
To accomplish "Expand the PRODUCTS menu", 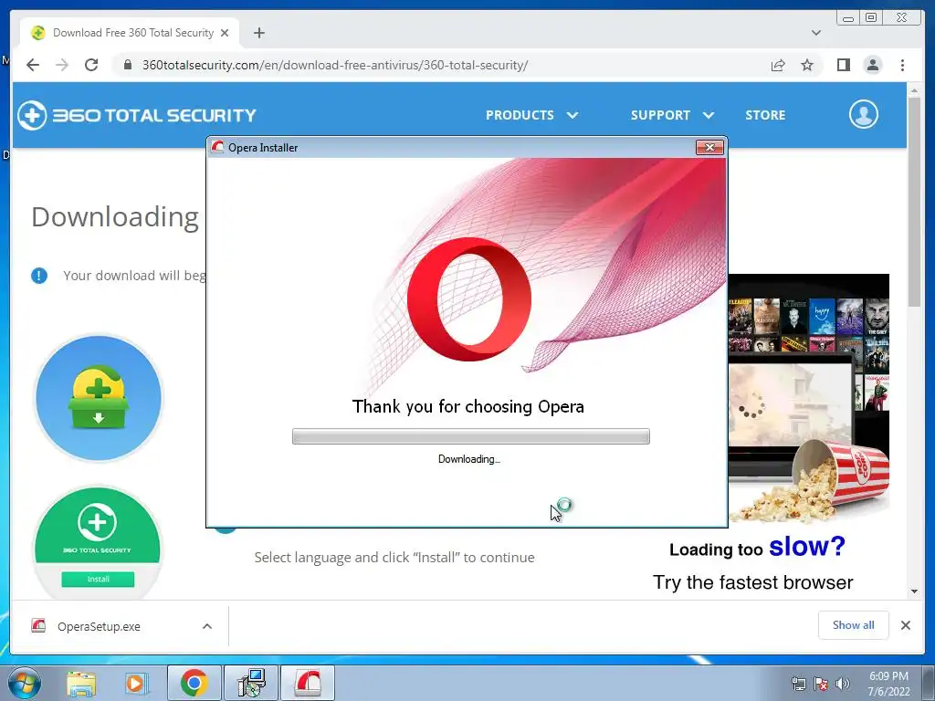I will point(531,115).
